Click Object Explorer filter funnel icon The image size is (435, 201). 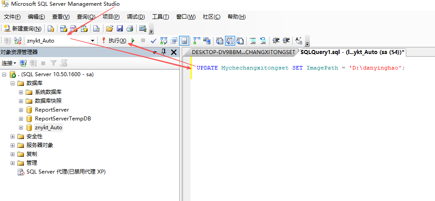coord(53,63)
